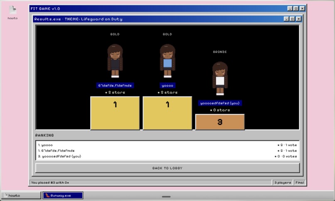
Task: Click the gold podium under 67dsfds,fldsfmds
Action: 115,113
